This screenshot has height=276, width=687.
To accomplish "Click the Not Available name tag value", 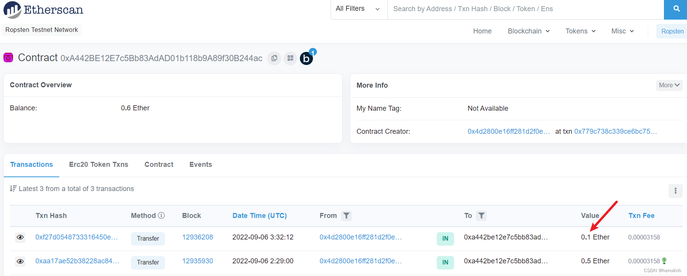I will pyautogui.click(x=488, y=108).
